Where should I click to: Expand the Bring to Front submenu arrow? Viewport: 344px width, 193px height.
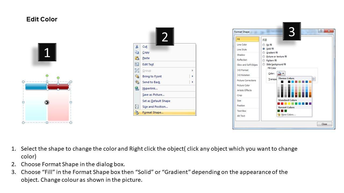pos(192,76)
